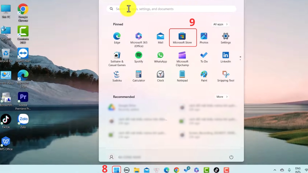Screen dimensions: 308x173
Task: Launch Microsoft 365 (Office) pinned app
Action: pyautogui.click(x=139, y=40)
